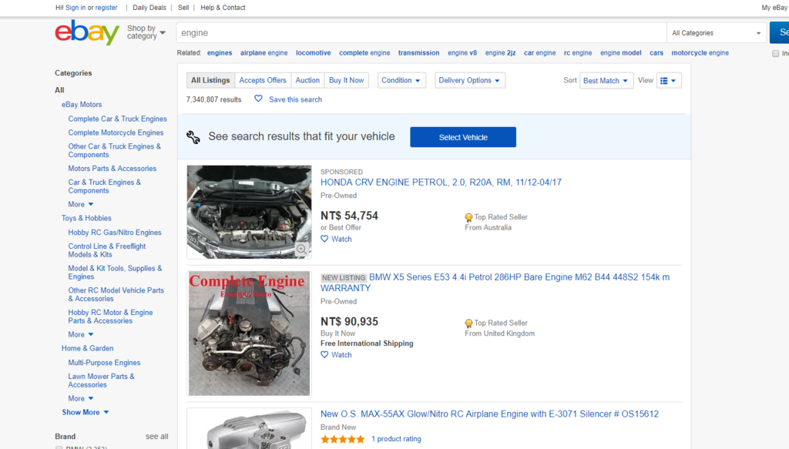The height and width of the screenshot is (449, 789).
Task: Select the Buy It Now tab
Action: pyautogui.click(x=346, y=80)
